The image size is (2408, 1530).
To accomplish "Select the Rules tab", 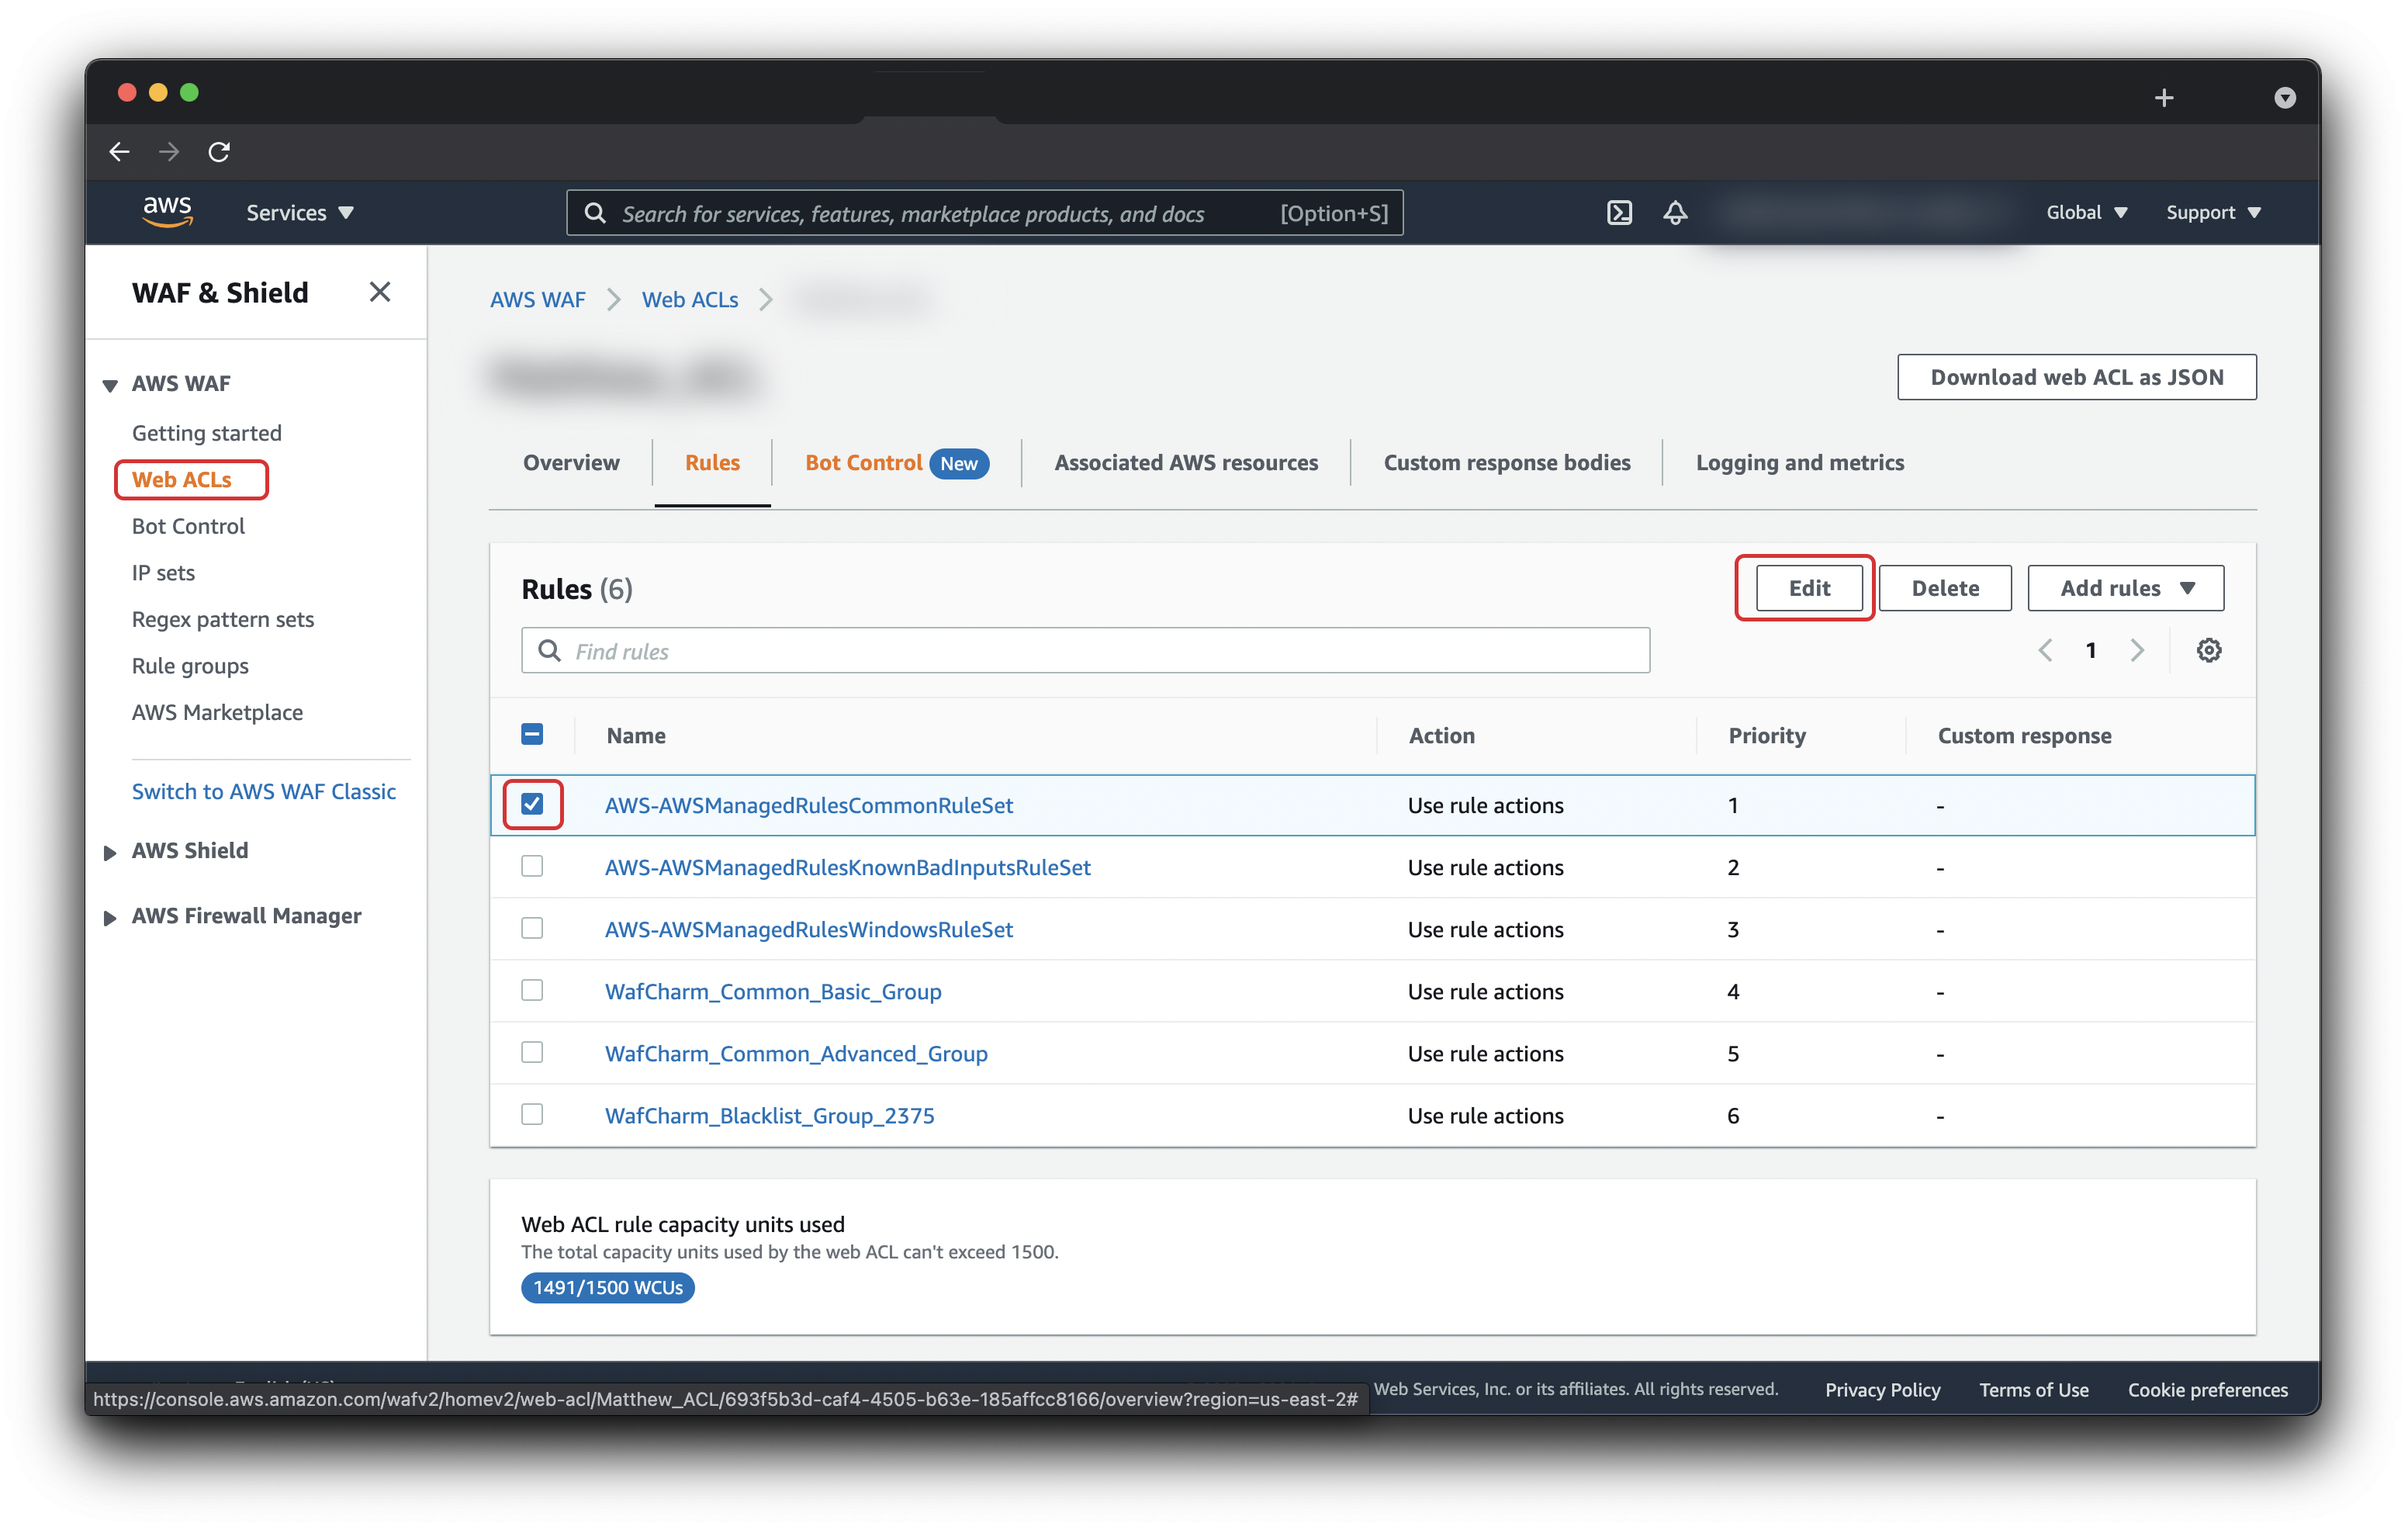I will [x=712, y=462].
